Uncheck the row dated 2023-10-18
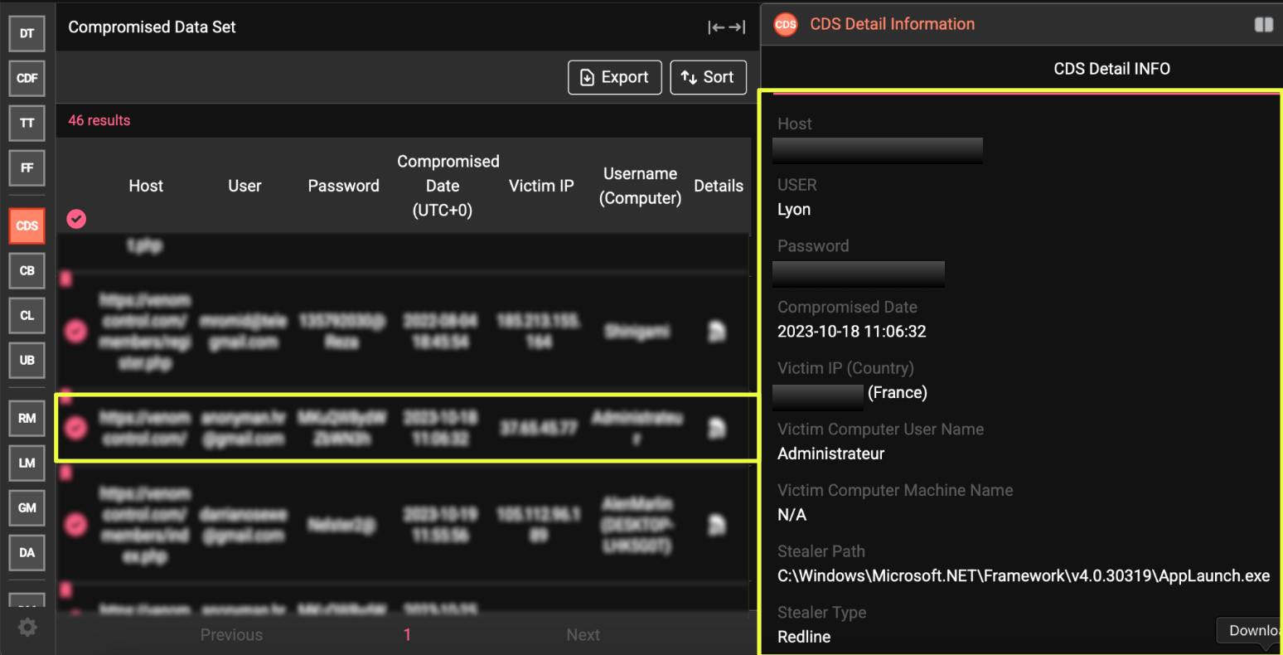This screenshot has height=655, width=1283. click(76, 428)
